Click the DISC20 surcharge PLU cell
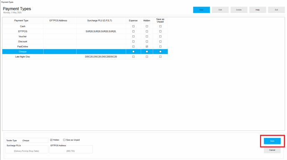 coord(101,57)
